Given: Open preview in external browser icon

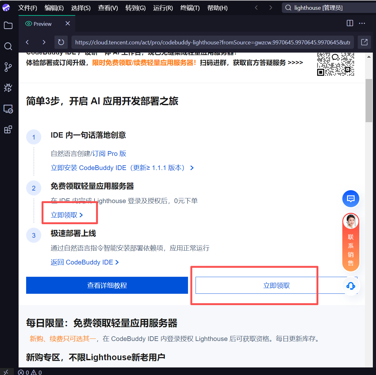Looking at the screenshot, I should click(x=364, y=42).
